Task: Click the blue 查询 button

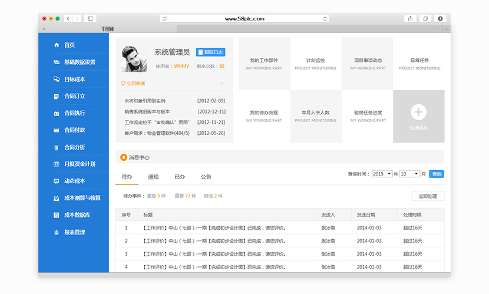Action: pos(437,174)
